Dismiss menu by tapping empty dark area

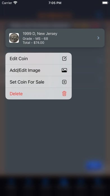click(x=55, y=131)
